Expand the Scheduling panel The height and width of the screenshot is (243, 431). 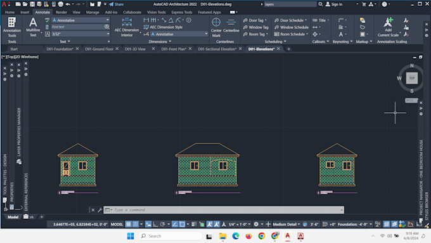(x=276, y=41)
